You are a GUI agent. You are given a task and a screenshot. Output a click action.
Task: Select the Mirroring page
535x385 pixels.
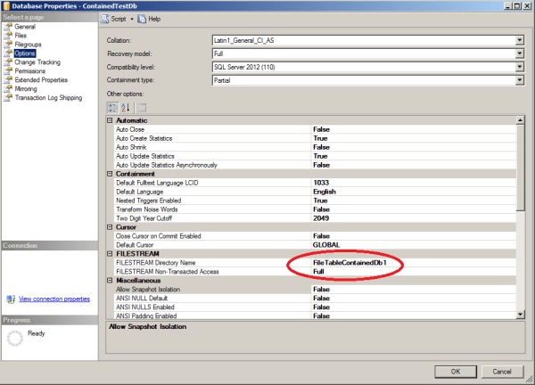click(26, 88)
